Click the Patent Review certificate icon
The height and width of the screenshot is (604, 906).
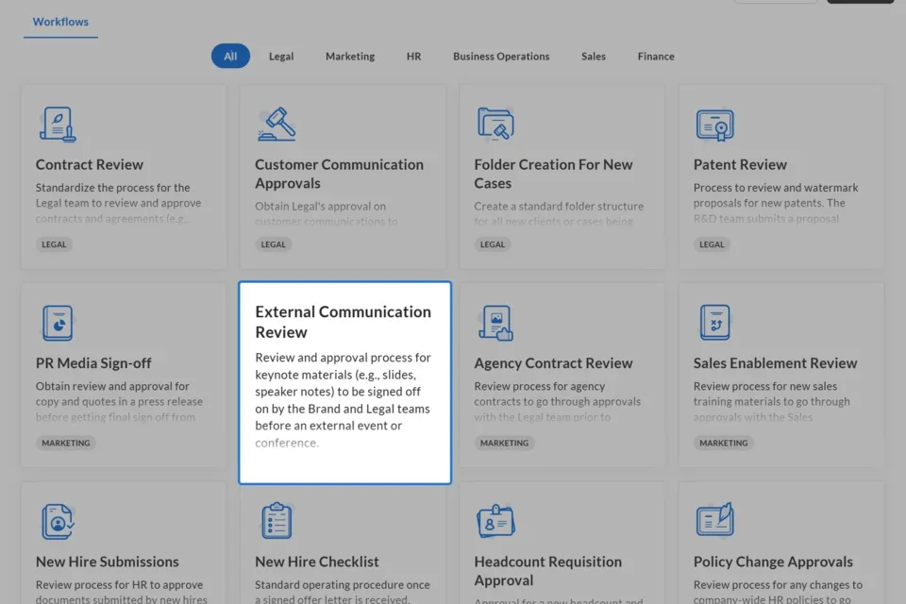pyautogui.click(x=714, y=125)
